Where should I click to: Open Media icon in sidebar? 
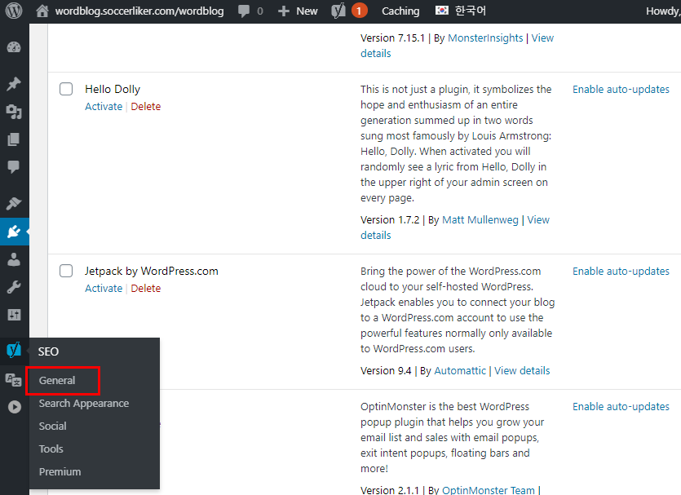[14, 112]
